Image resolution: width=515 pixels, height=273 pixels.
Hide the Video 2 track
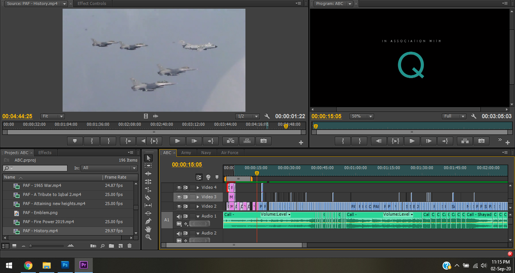pos(179,206)
